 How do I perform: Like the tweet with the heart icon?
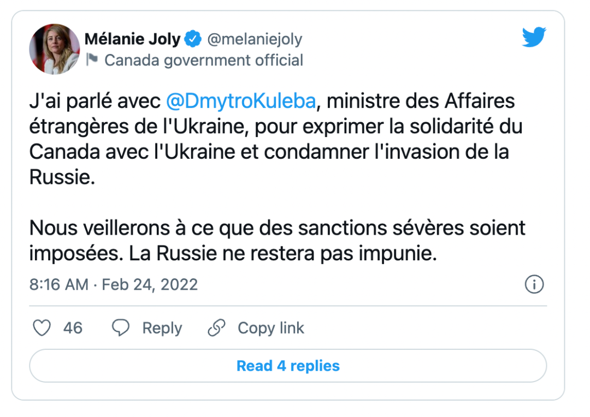42,327
